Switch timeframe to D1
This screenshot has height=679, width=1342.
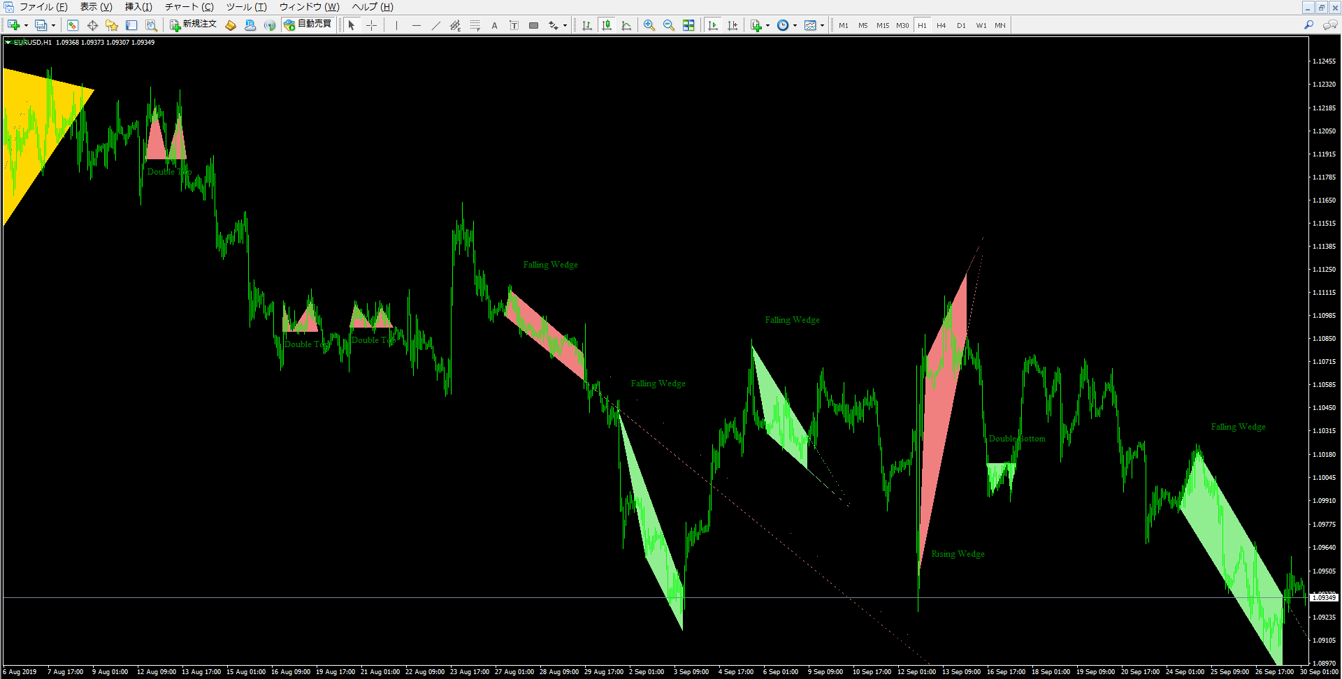click(x=961, y=25)
